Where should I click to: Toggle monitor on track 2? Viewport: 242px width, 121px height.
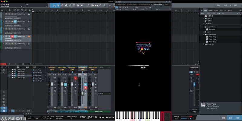pos(15,21)
